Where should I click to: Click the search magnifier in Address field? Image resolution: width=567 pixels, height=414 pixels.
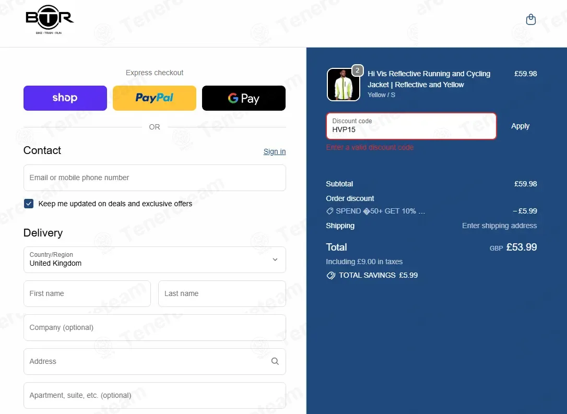[x=275, y=361]
